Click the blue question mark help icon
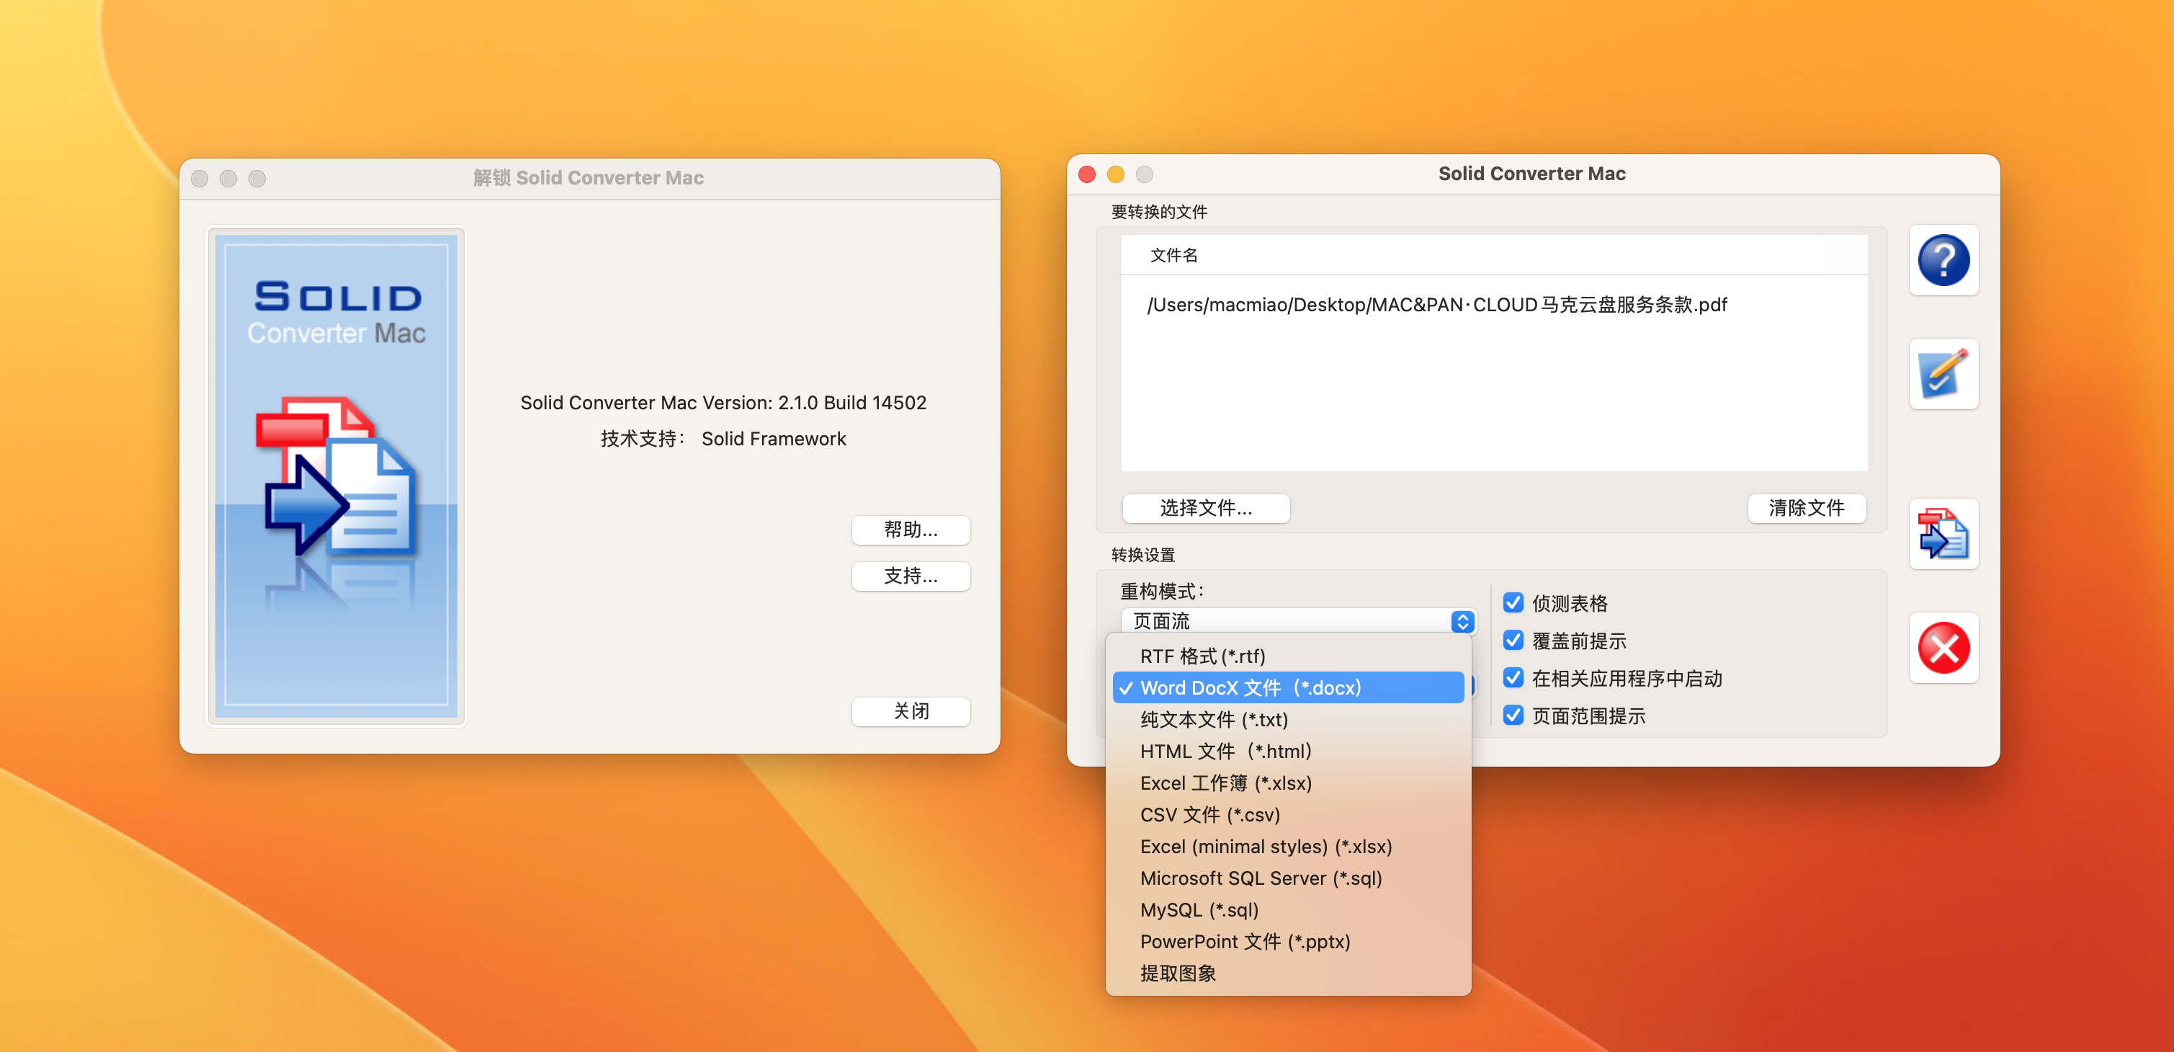This screenshot has width=2174, height=1052. [x=1943, y=260]
